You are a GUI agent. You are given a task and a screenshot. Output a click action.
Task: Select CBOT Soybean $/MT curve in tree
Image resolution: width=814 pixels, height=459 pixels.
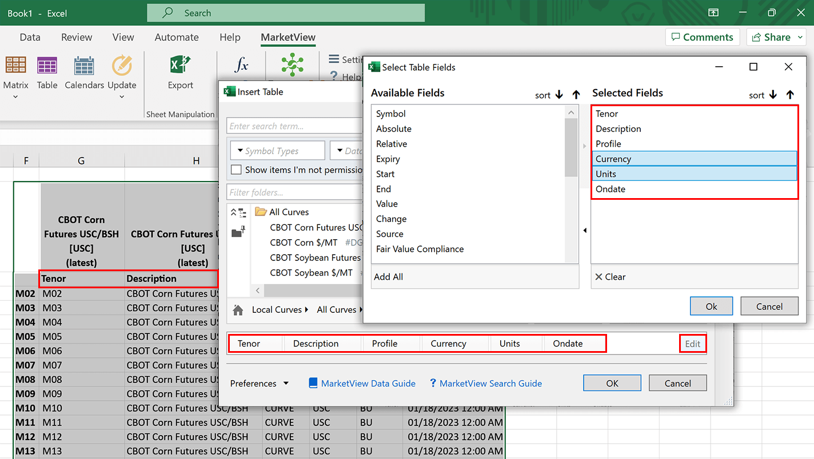(312, 273)
